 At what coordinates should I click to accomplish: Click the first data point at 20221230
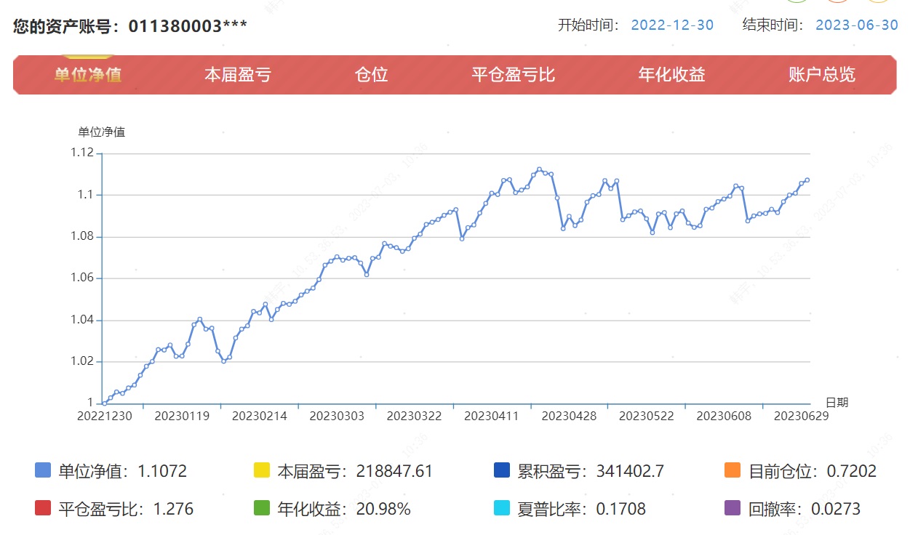coord(105,403)
